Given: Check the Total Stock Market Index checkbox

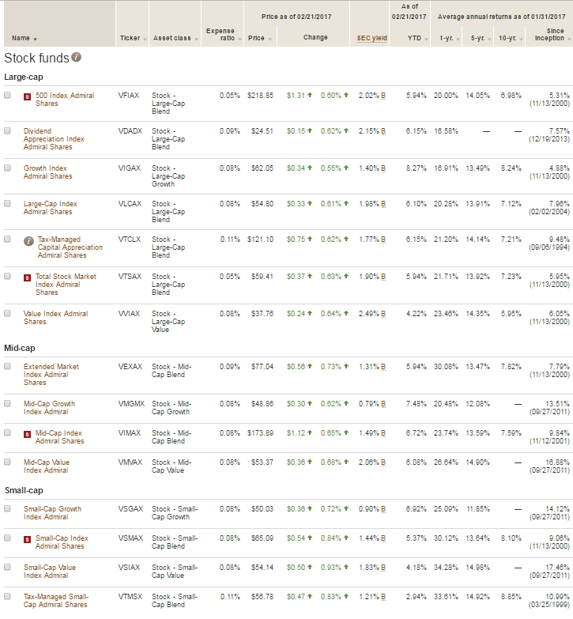Looking at the screenshot, I should [x=7, y=276].
